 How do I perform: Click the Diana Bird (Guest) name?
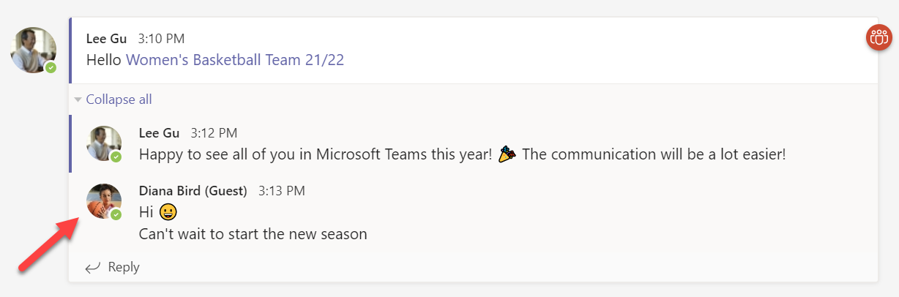tap(194, 191)
